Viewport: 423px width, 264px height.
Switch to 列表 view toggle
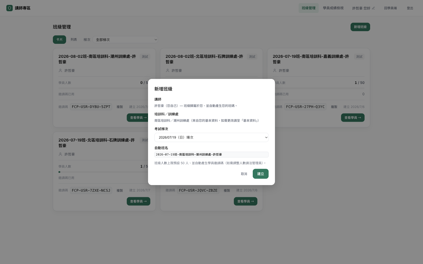click(74, 40)
